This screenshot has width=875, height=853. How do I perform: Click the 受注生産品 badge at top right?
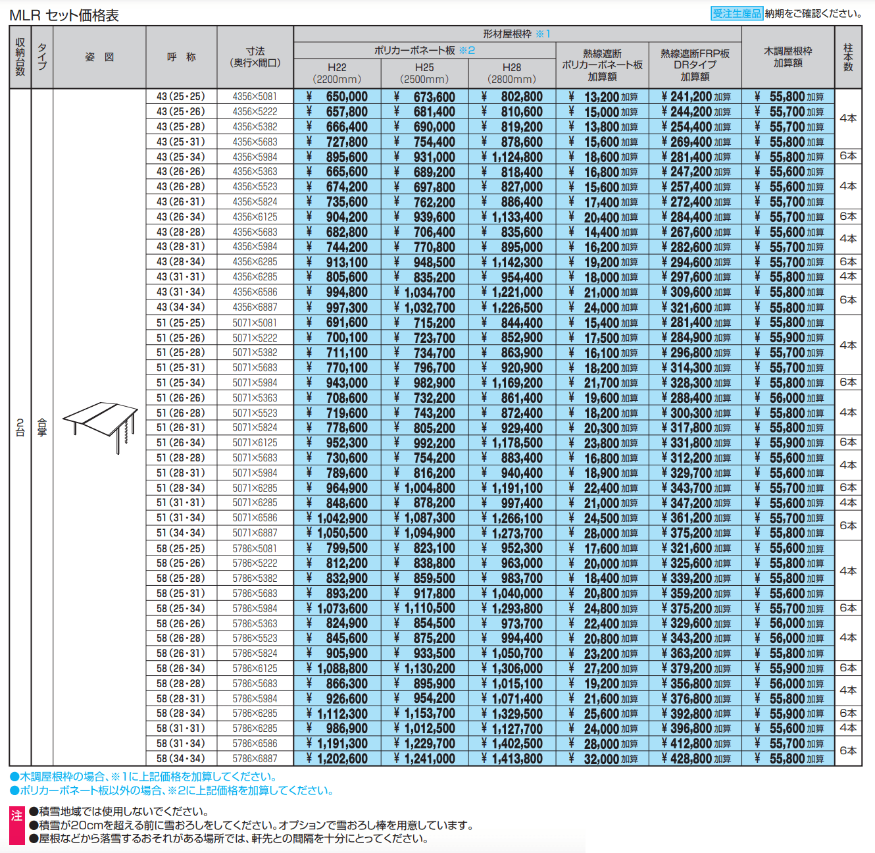point(736,13)
